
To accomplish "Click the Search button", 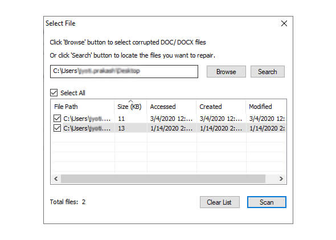I will pos(268,72).
